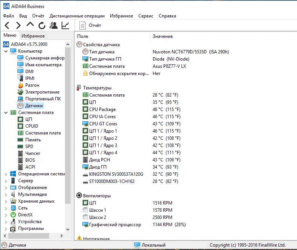Click the Локальный status bar entry
This screenshot has height=250, width=297.
[x=150, y=245]
